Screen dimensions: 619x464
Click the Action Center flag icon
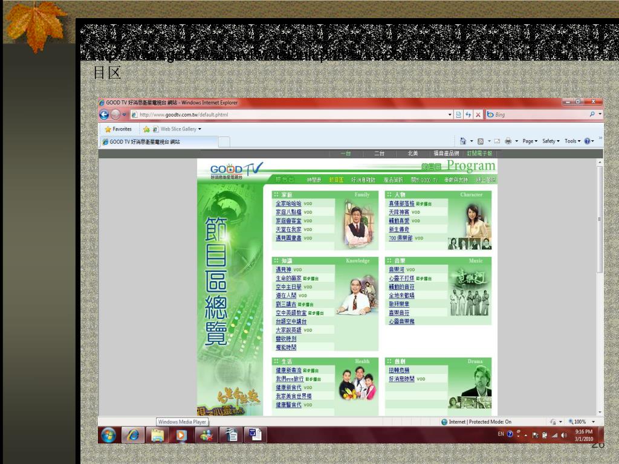(x=536, y=435)
